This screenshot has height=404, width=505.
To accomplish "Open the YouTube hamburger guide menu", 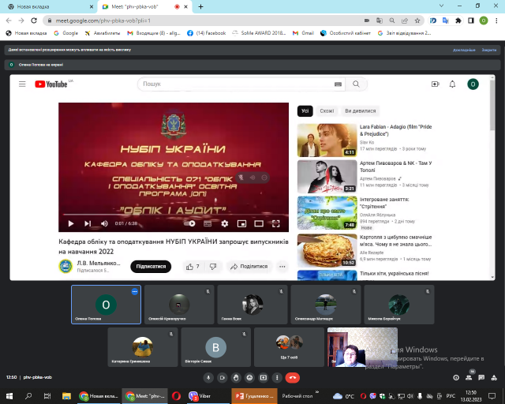I will [x=22, y=84].
